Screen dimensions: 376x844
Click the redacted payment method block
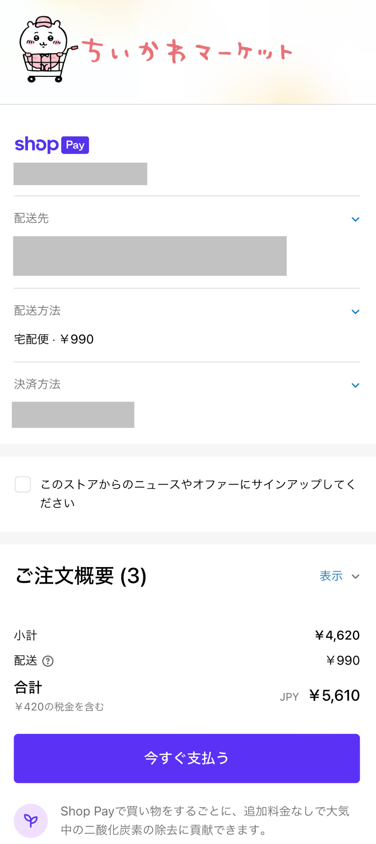pyautogui.click(x=73, y=415)
